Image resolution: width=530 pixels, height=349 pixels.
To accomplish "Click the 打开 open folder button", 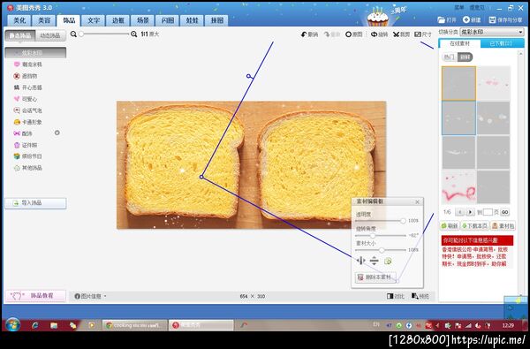I will pyautogui.click(x=447, y=20).
